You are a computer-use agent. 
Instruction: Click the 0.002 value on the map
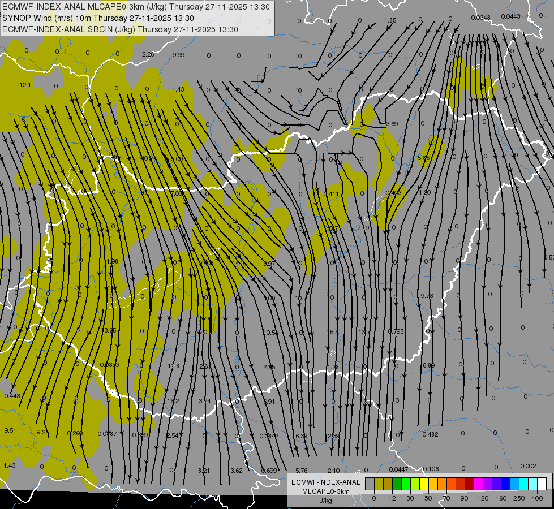click(528, 466)
